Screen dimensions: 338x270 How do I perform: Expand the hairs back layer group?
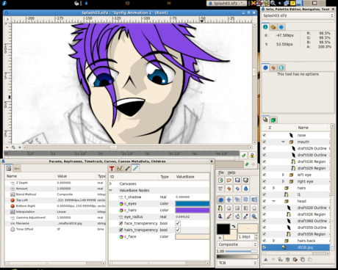tap(274, 241)
